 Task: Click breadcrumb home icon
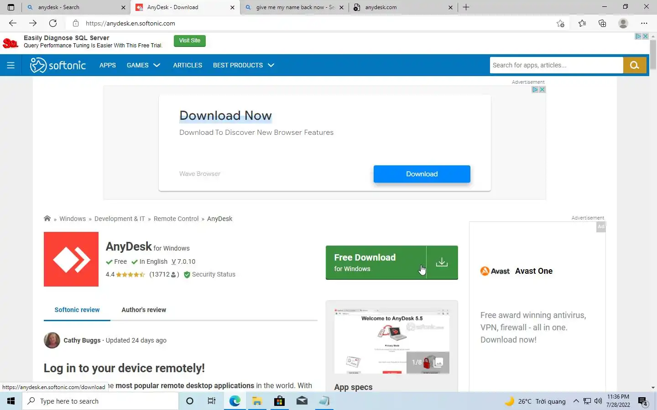[x=47, y=218]
